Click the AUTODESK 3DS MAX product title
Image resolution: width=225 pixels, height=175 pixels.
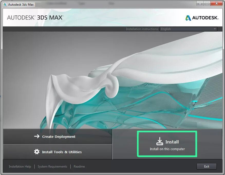click(x=35, y=18)
